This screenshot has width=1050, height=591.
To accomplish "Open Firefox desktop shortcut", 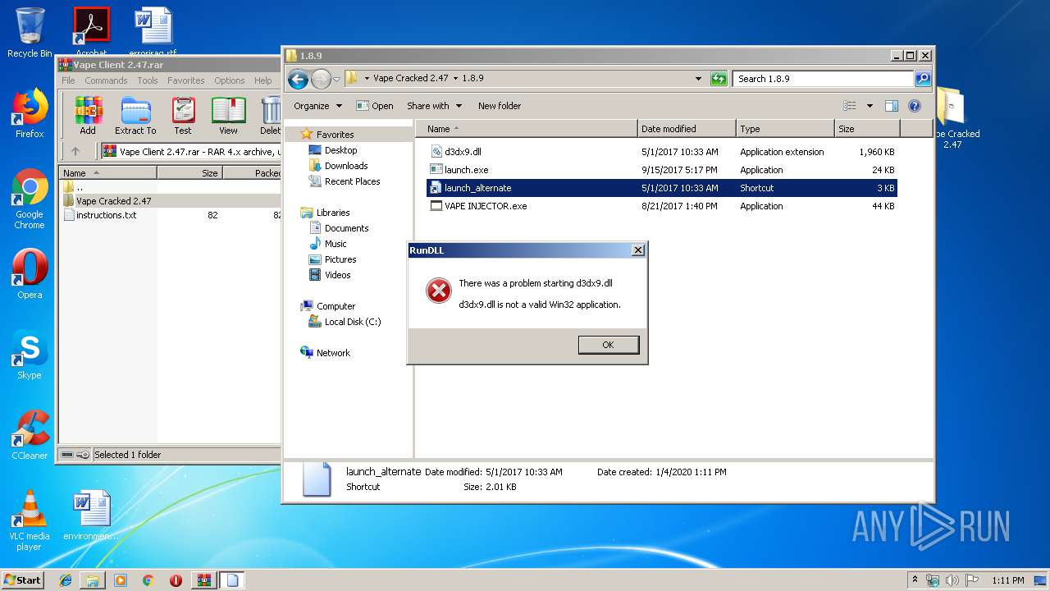I will coord(30,115).
